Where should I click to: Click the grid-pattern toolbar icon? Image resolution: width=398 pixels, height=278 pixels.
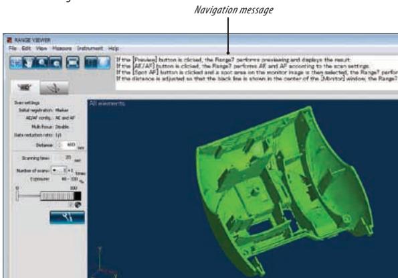(91, 62)
